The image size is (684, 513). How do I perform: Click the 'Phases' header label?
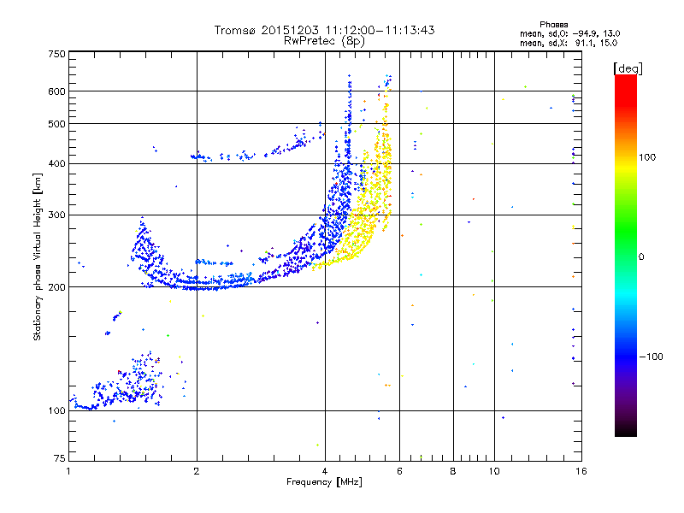click(x=553, y=25)
